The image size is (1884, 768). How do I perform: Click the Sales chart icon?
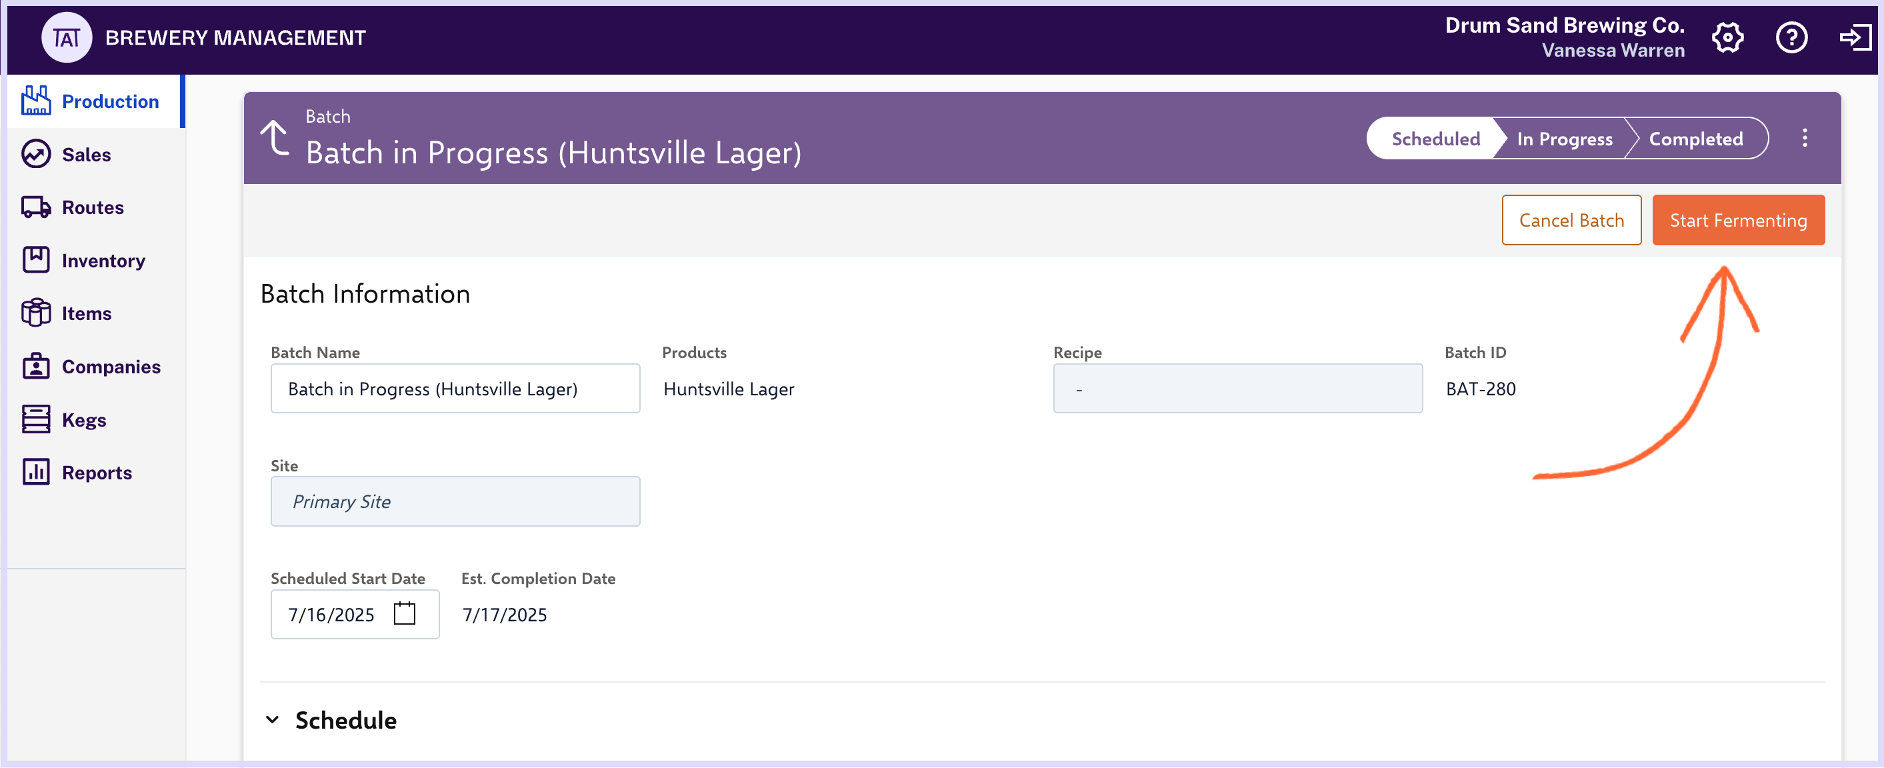point(36,154)
